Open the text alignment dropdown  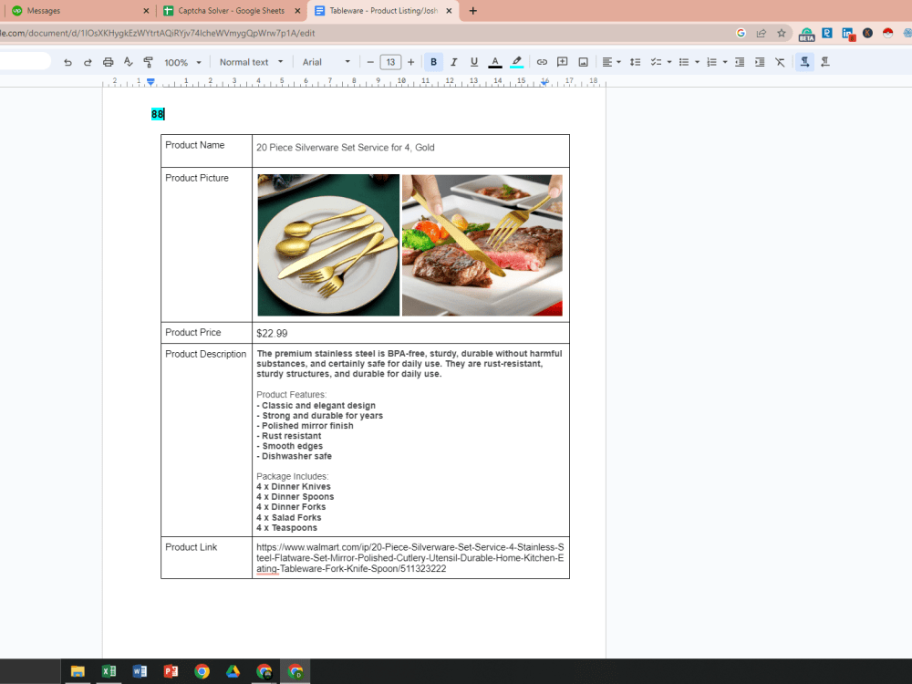point(611,62)
